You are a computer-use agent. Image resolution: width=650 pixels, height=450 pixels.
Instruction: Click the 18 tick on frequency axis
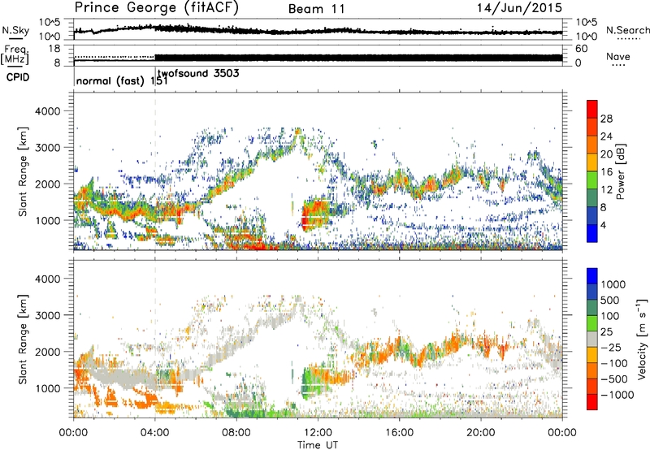coord(54,49)
